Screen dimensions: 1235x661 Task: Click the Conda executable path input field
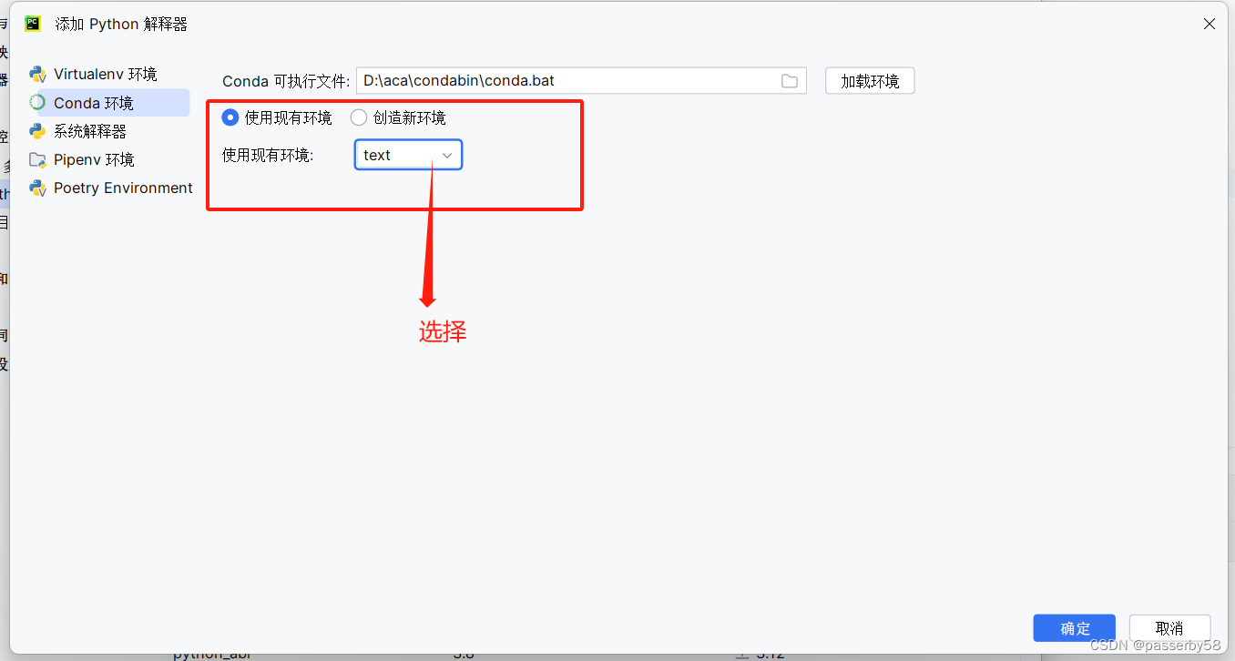pos(581,81)
